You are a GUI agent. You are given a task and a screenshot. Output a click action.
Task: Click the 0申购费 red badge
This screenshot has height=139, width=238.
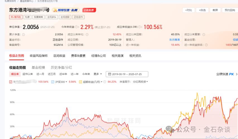89,10
